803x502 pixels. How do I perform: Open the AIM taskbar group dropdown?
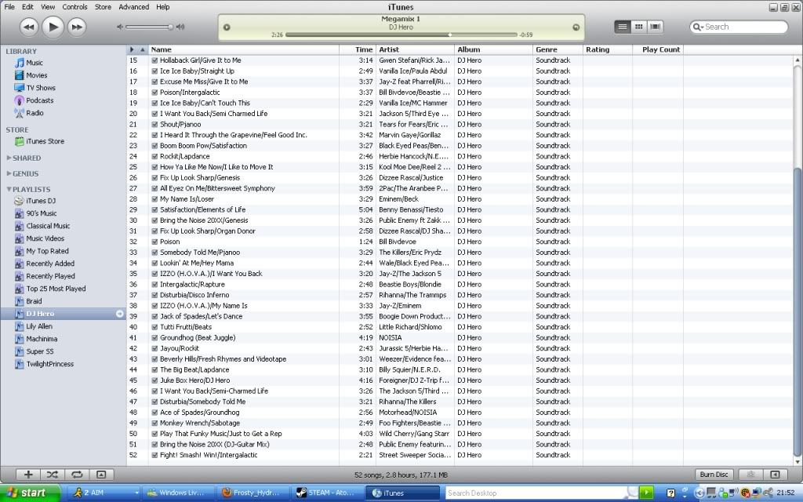pos(136,493)
